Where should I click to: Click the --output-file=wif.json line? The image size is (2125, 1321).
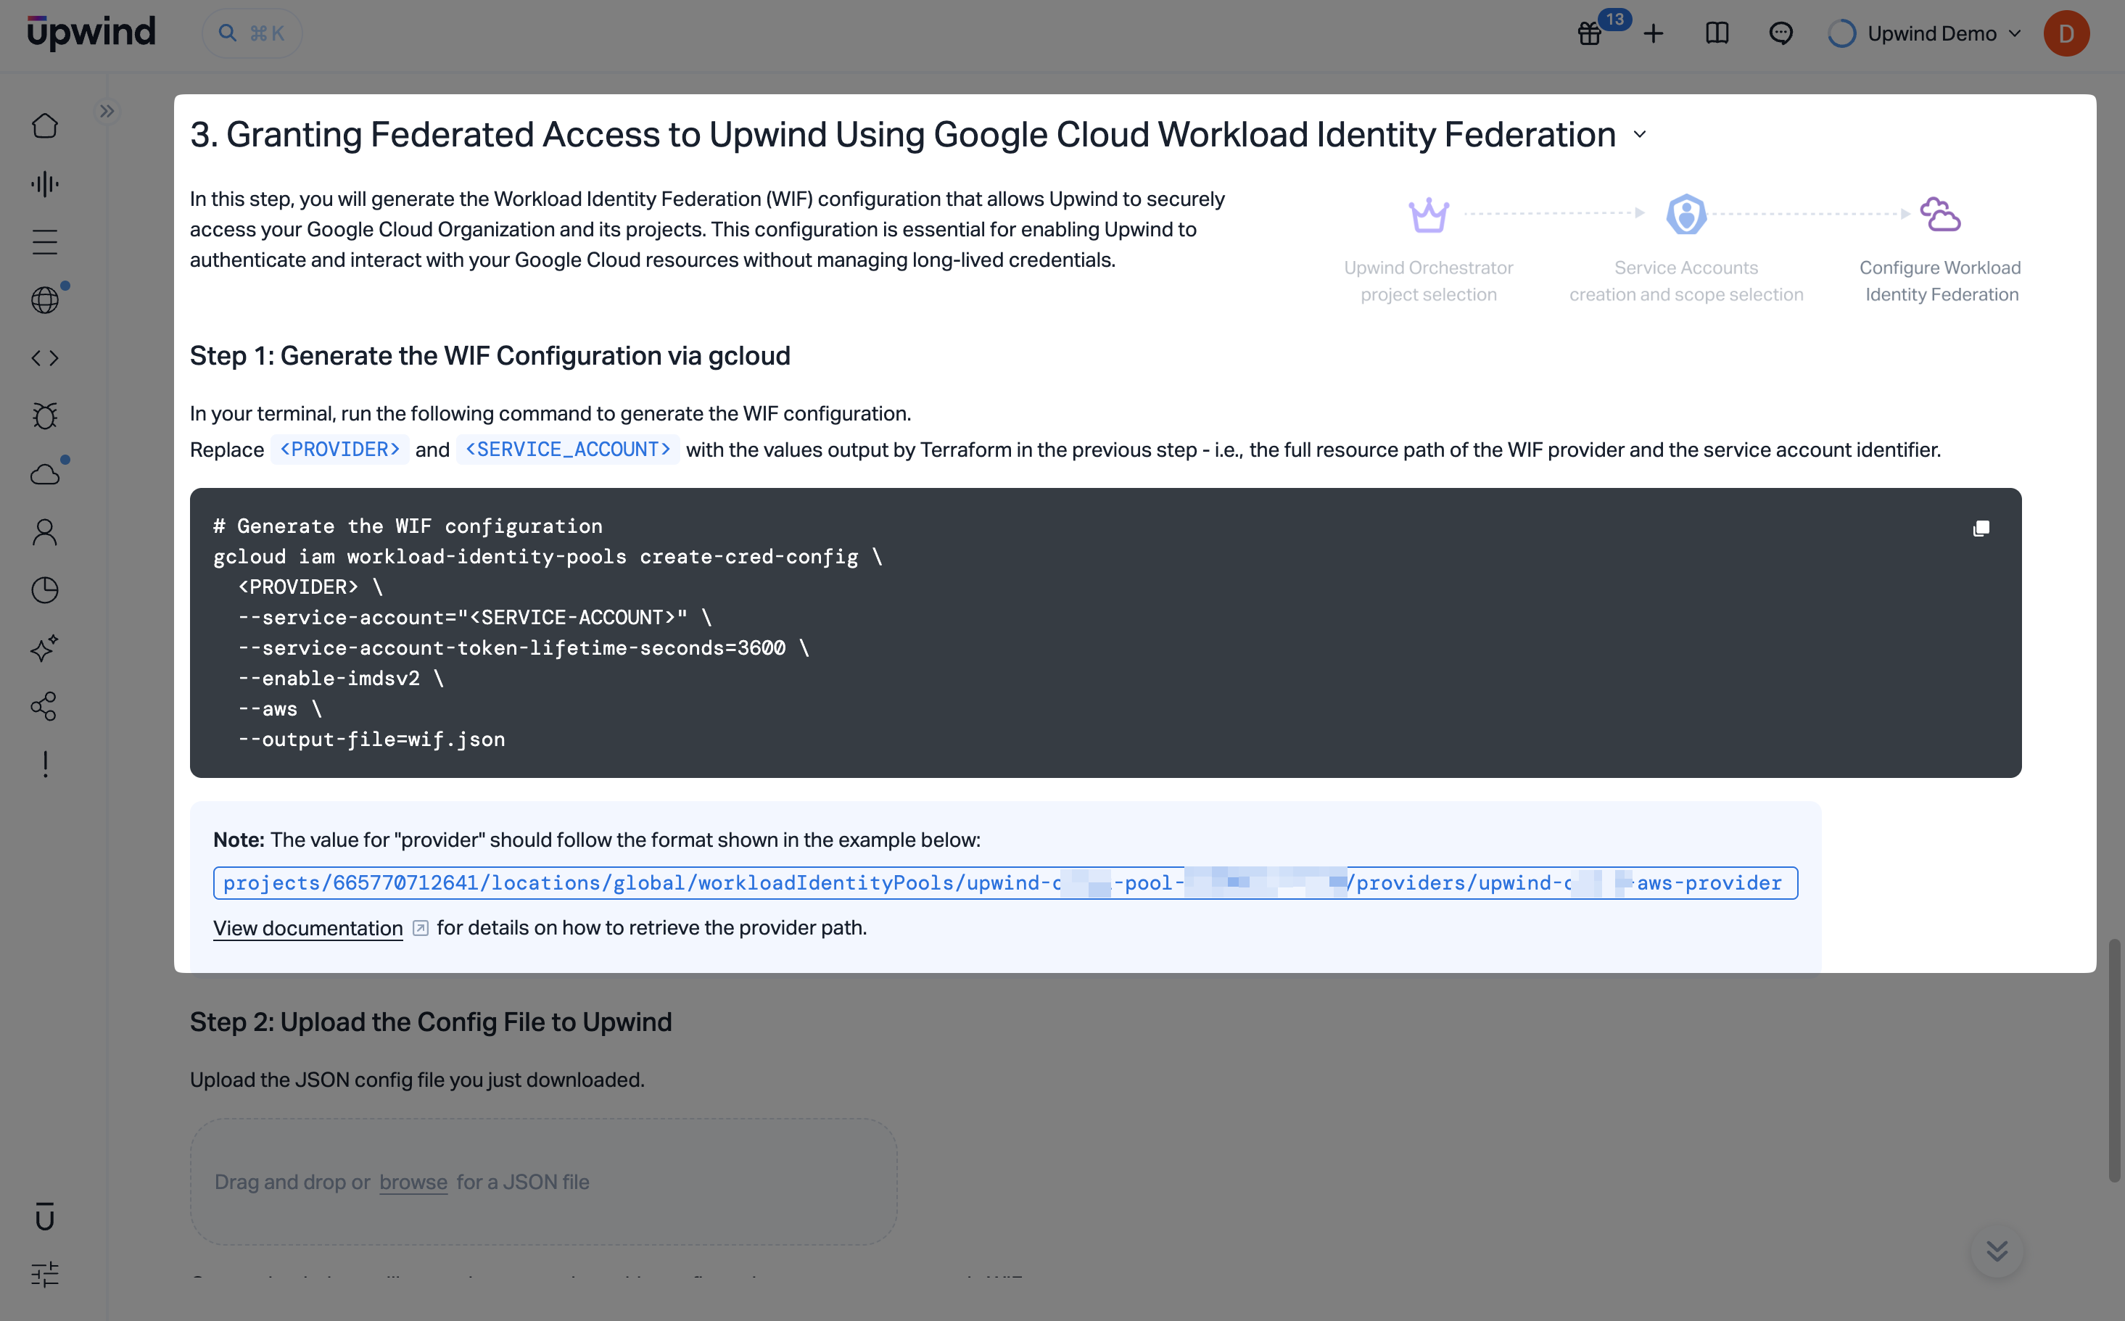pyautogui.click(x=371, y=739)
